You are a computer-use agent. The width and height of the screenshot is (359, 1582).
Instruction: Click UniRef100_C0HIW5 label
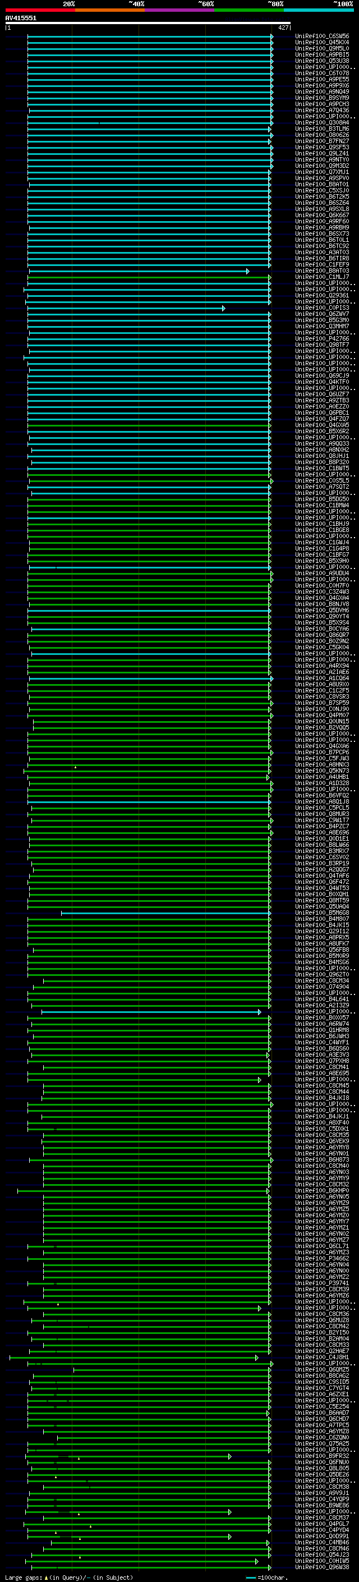(x=322, y=1561)
